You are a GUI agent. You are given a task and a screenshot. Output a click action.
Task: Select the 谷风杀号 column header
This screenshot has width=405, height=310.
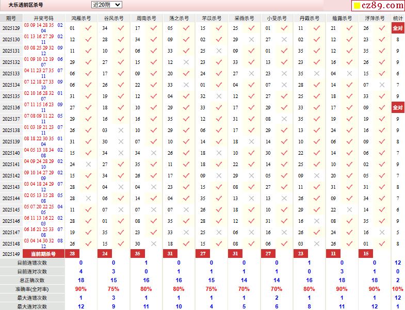click(x=114, y=18)
